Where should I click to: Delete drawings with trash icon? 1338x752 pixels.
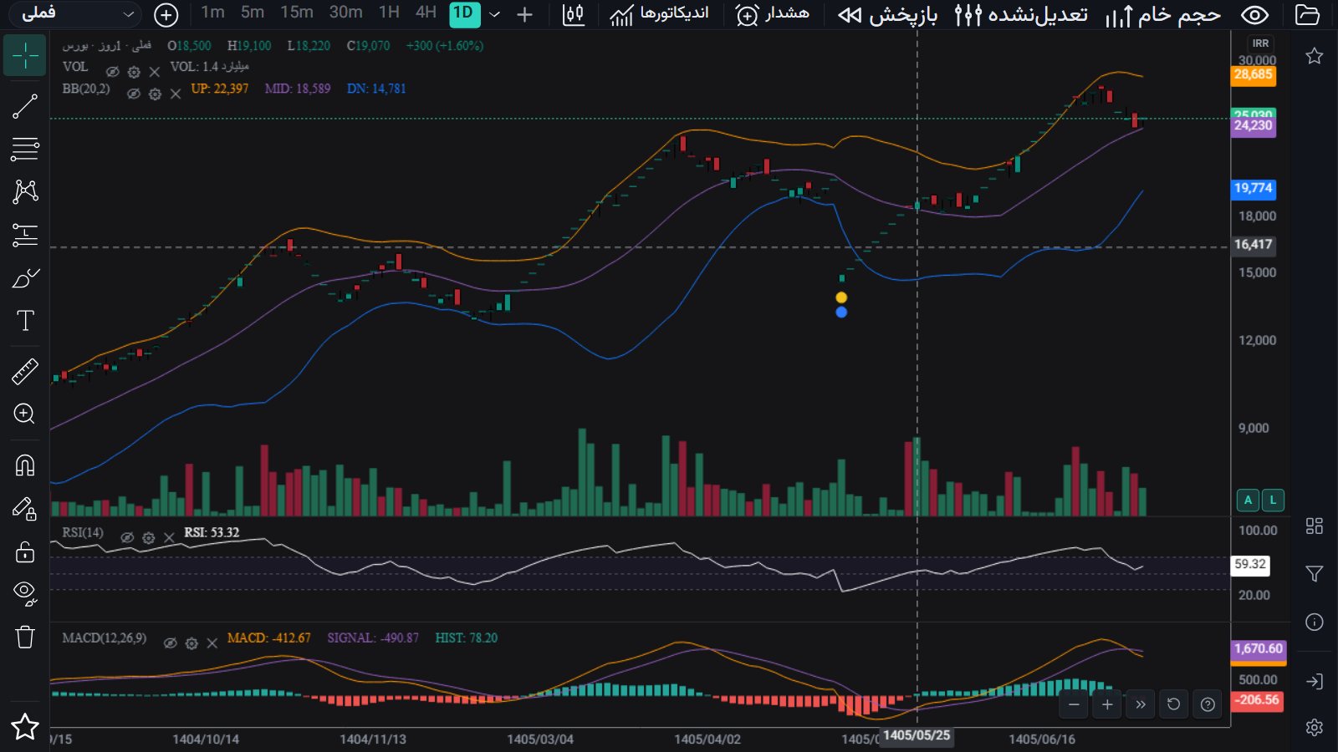tap(25, 637)
